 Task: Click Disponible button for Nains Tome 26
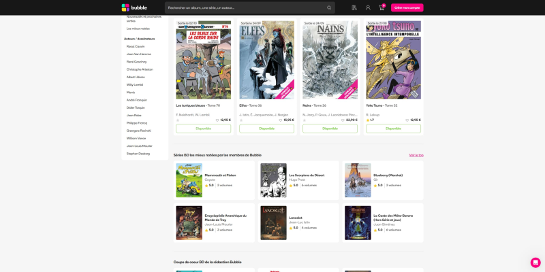tap(330, 129)
